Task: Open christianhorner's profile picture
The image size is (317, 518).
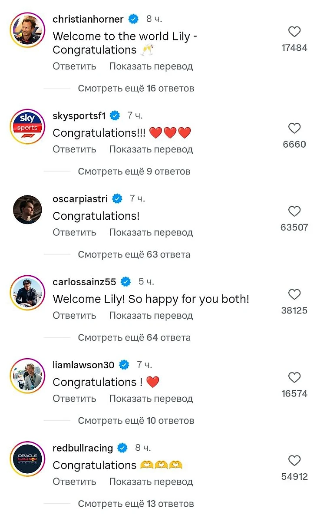Action: (27, 30)
